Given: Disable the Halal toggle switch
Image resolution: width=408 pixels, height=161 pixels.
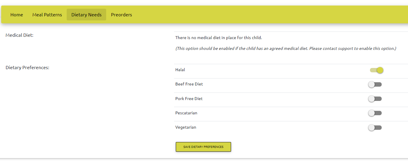Looking at the screenshot, I should [x=376, y=70].
